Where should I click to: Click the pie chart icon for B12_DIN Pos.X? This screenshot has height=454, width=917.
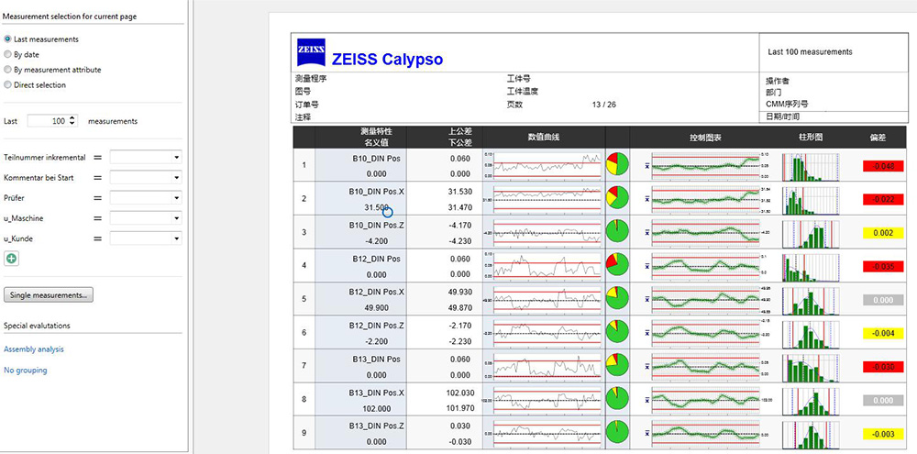coord(617,298)
